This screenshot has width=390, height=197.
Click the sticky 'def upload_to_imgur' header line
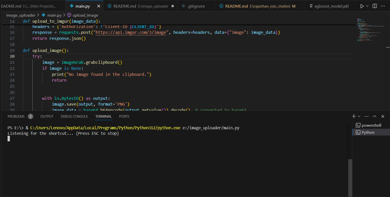61,21
